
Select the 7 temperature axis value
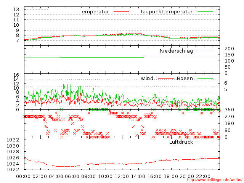(18, 41)
